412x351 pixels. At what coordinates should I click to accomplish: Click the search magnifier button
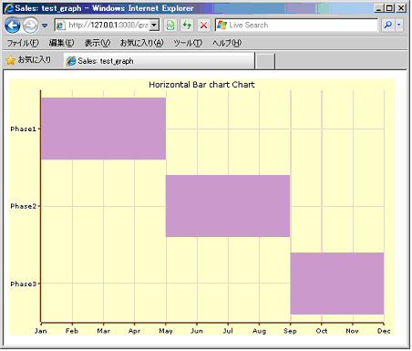(x=387, y=26)
